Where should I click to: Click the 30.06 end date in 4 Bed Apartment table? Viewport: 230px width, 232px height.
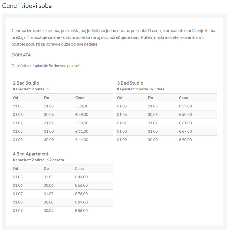49,185
